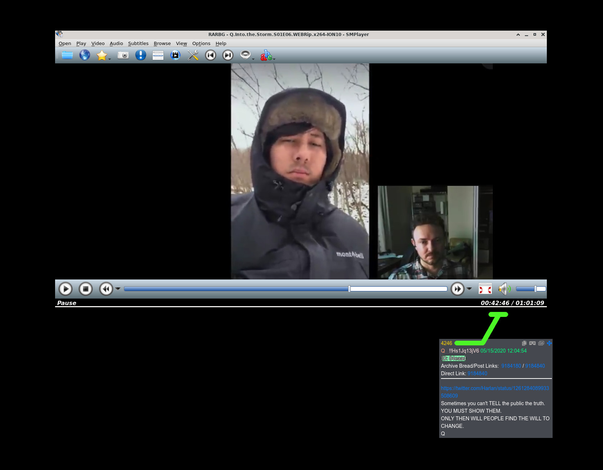
Task: Click the abc subtitles icon
Action: pyautogui.click(x=266, y=55)
